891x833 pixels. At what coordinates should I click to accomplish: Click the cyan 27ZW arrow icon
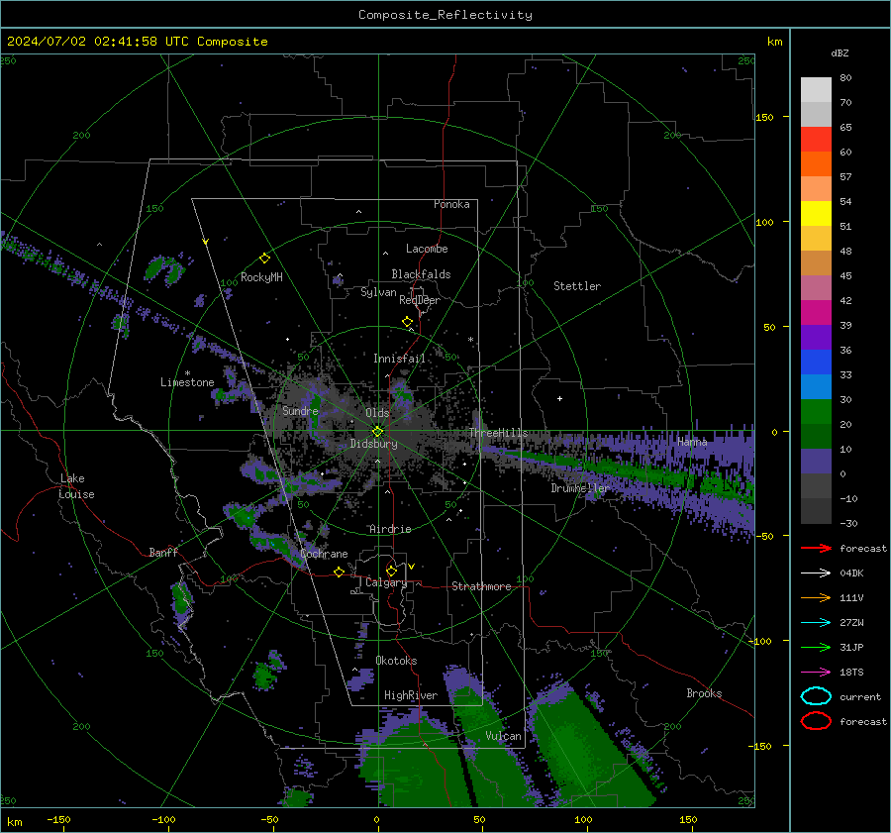[x=816, y=623]
